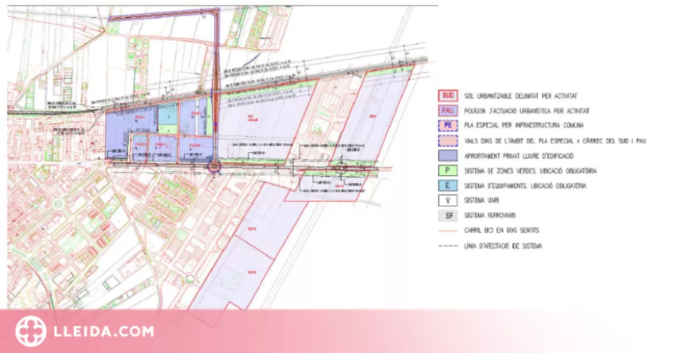This screenshot has width=675, height=353.
Task: Click legend text "SOL URBANITZABLE DELIMITAT PER ACTIVITAT"
Action: pyautogui.click(x=521, y=96)
